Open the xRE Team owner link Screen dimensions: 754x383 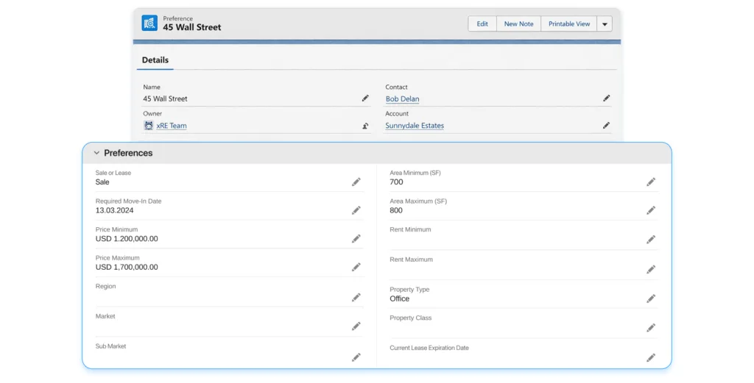[171, 126]
